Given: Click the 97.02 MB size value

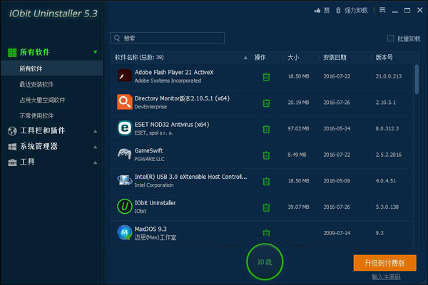Looking at the screenshot, I should [298, 128].
